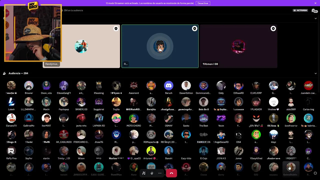Click the ACTIVADA clips badge
The width and height of the screenshot is (320, 180).
pos(300,10)
